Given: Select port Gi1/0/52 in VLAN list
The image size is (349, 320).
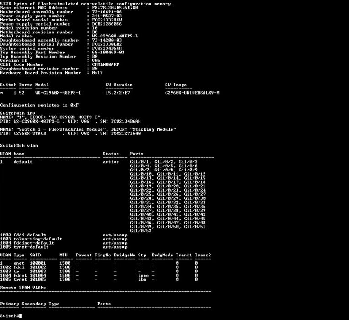Looking at the screenshot, I should point(141,231).
